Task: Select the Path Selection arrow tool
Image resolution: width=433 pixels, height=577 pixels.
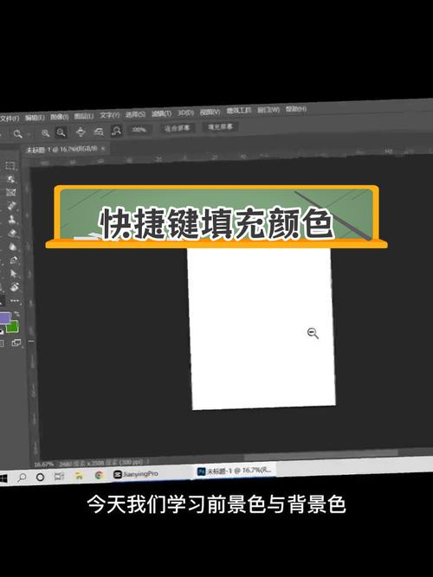Action: click(x=14, y=273)
